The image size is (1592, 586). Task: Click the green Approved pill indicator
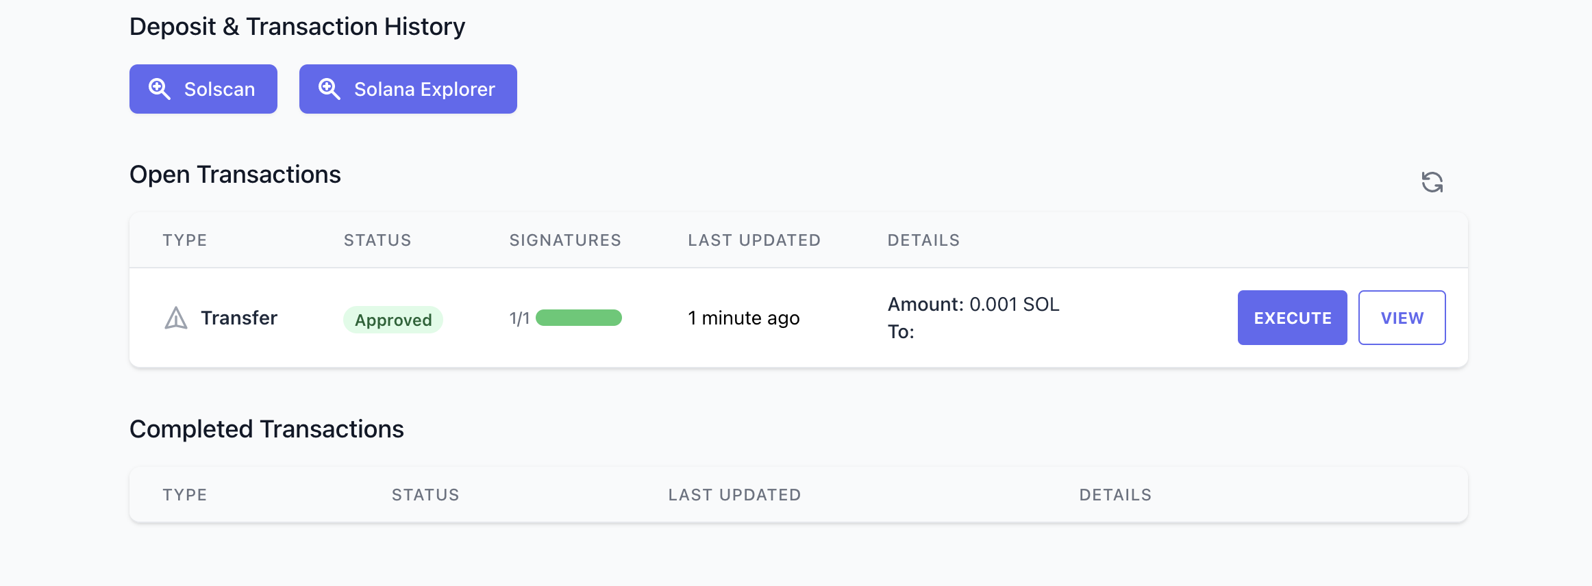(393, 319)
